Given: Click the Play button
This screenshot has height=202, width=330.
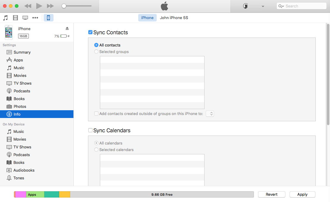Looking at the screenshot, I should 39,6.
